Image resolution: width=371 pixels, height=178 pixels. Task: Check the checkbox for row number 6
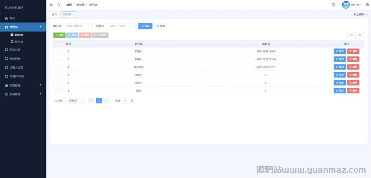(57, 51)
